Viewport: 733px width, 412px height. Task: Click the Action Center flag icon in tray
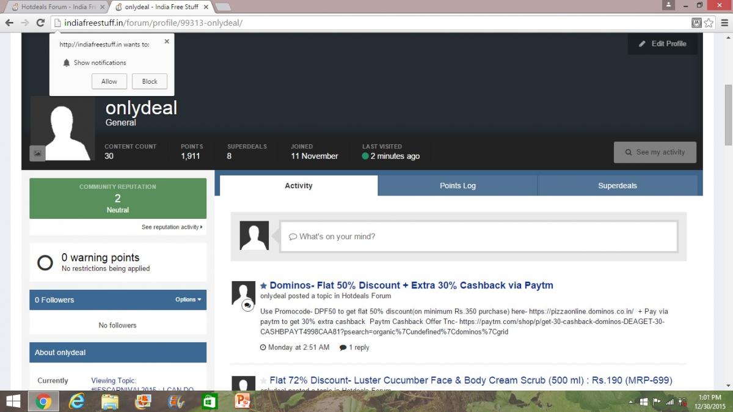(x=657, y=402)
